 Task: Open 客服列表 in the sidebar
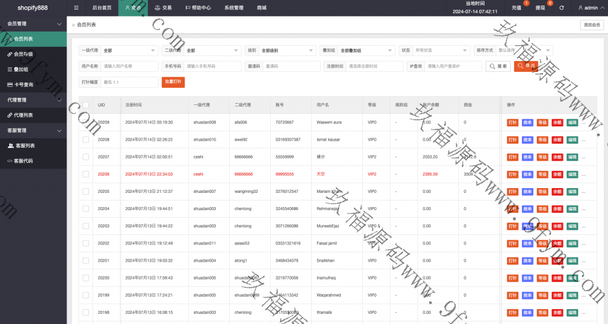pos(24,145)
